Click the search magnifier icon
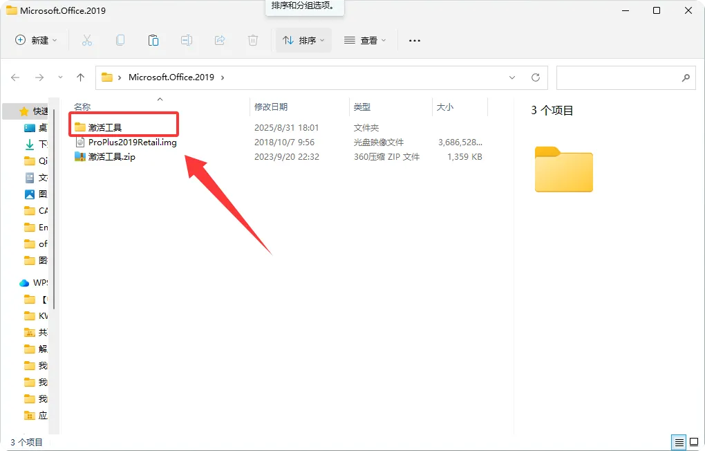705x451 pixels. (x=686, y=77)
